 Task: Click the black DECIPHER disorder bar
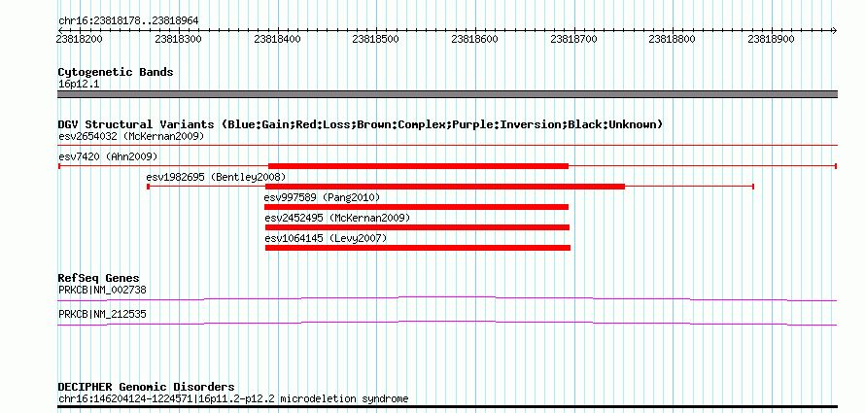click(x=447, y=407)
